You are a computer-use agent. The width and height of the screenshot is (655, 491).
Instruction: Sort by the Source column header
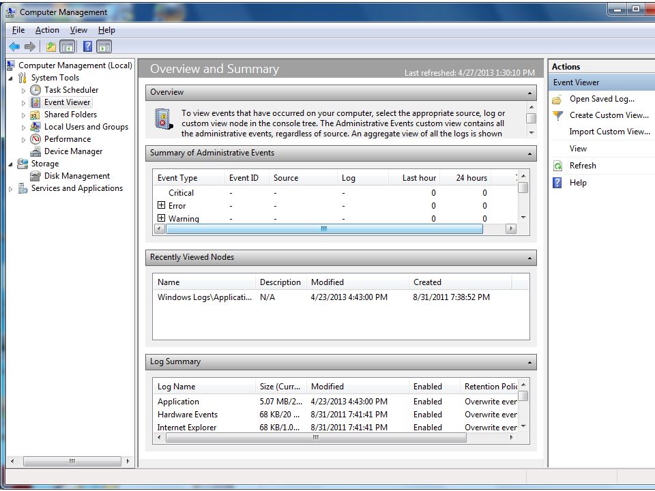pyautogui.click(x=303, y=178)
